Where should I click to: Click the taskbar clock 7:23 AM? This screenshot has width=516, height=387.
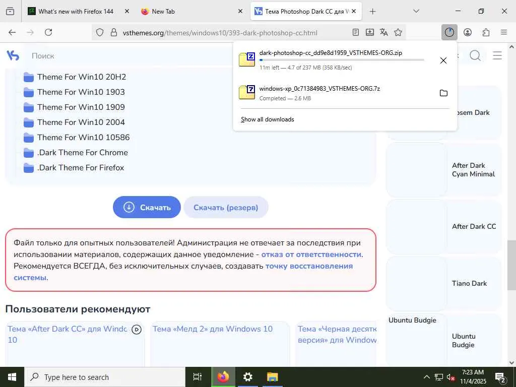pos(473,377)
